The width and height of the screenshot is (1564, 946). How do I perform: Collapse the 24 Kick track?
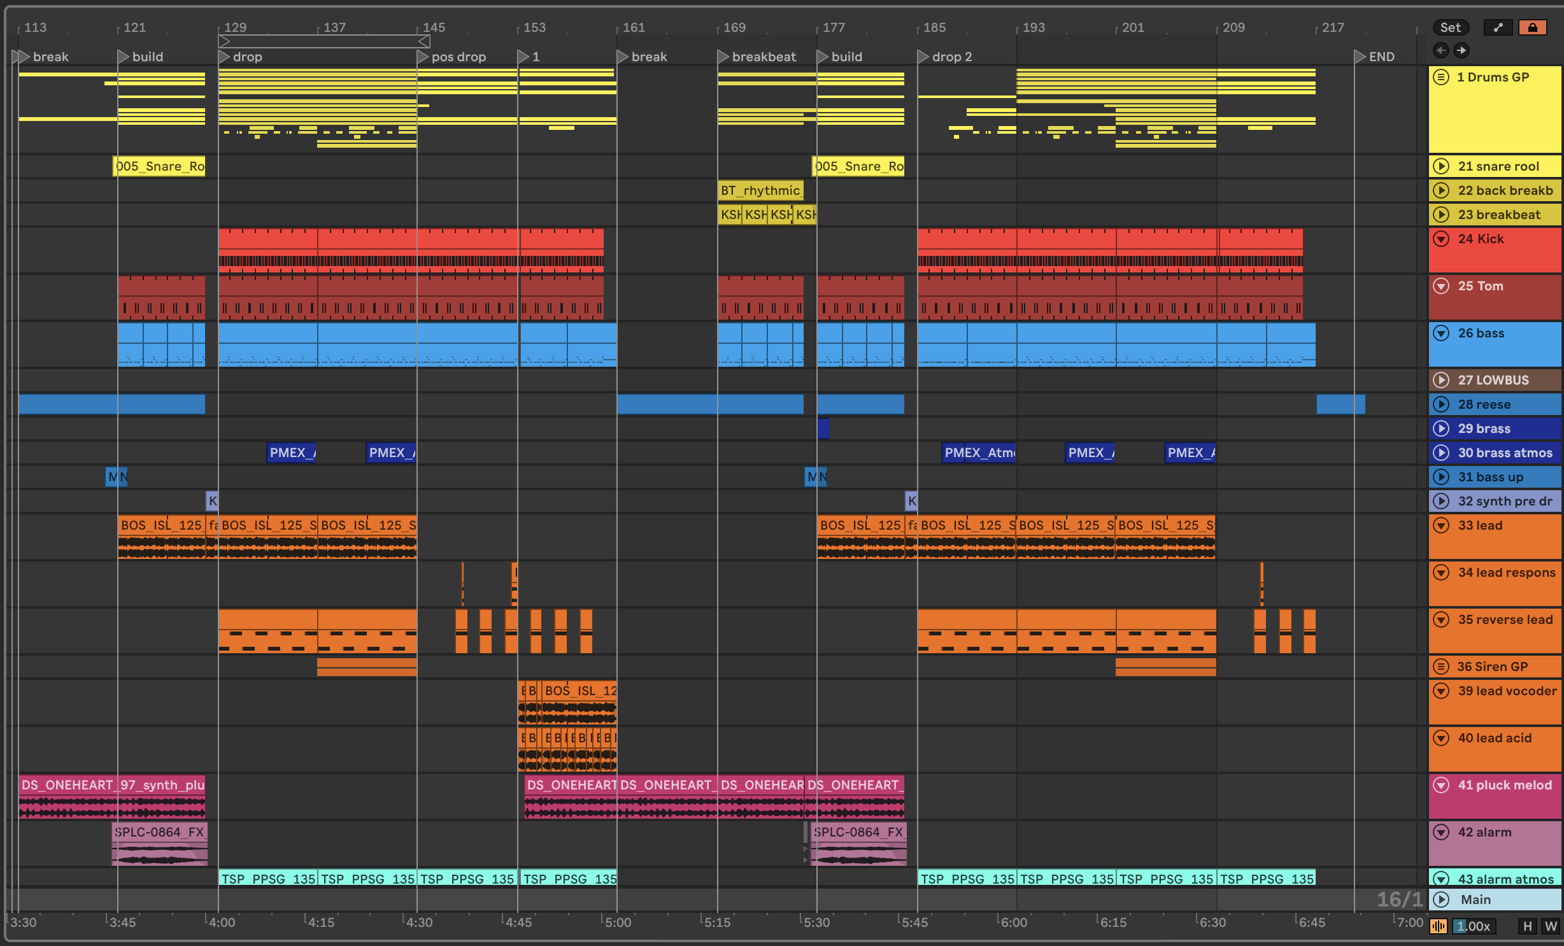[1441, 239]
